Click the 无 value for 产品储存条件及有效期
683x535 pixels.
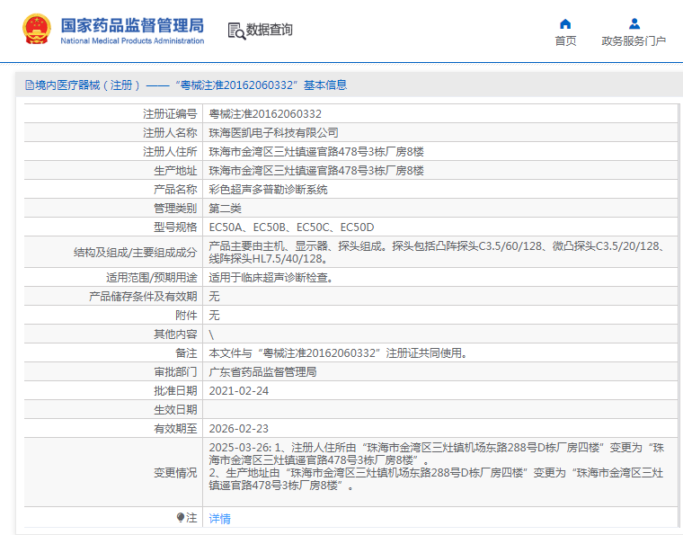214,297
